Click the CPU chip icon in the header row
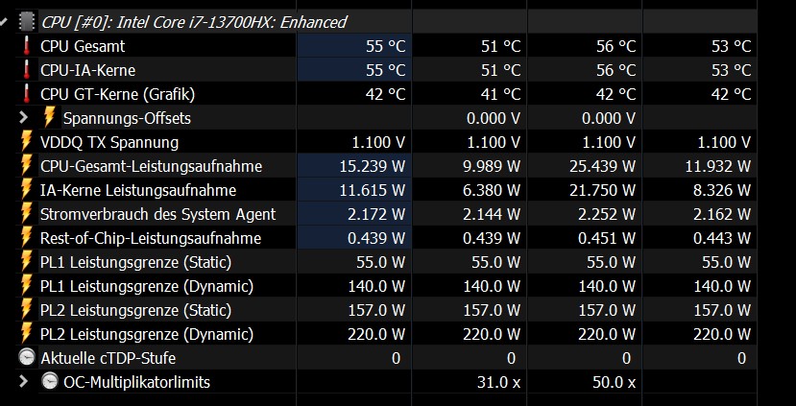This screenshot has width=796, height=406. (27, 22)
